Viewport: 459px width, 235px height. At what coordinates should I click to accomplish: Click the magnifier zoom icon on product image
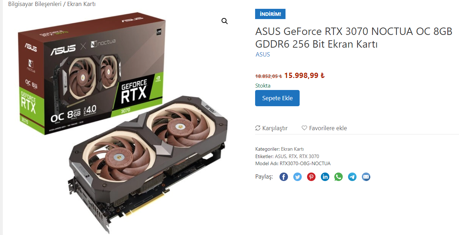pyautogui.click(x=224, y=21)
